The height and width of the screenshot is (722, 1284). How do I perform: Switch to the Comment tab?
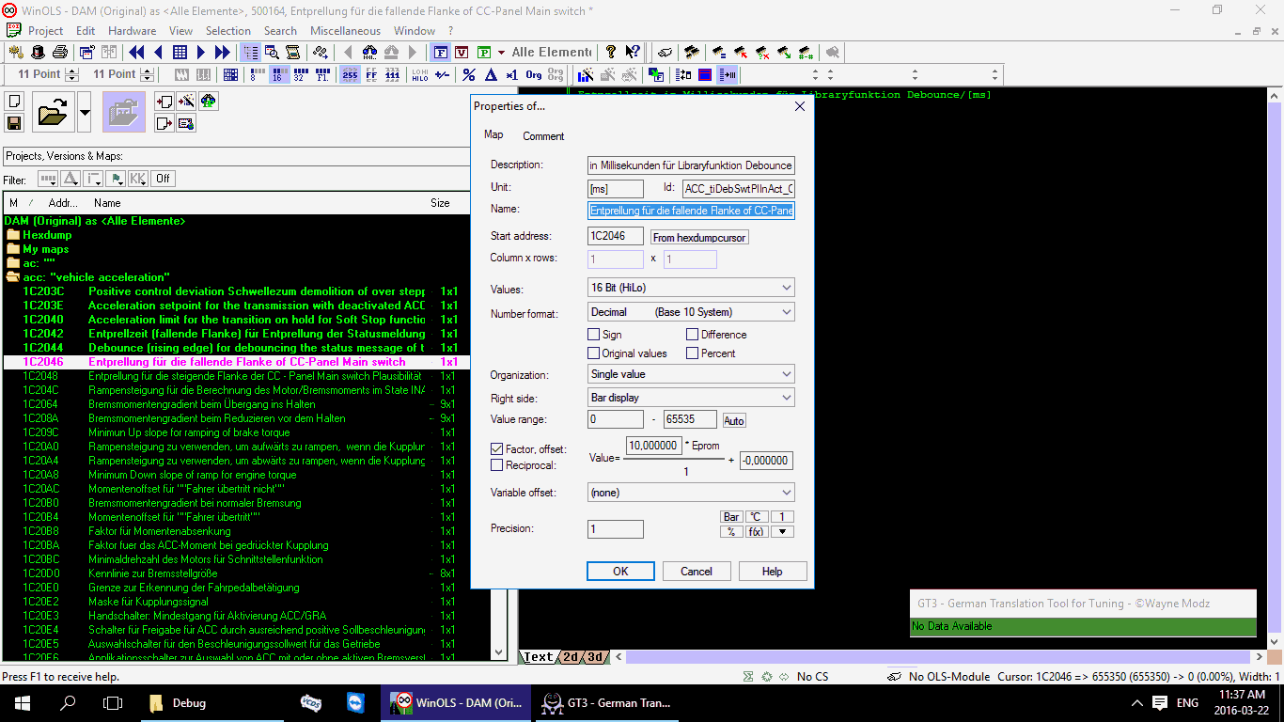(x=543, y=136)
